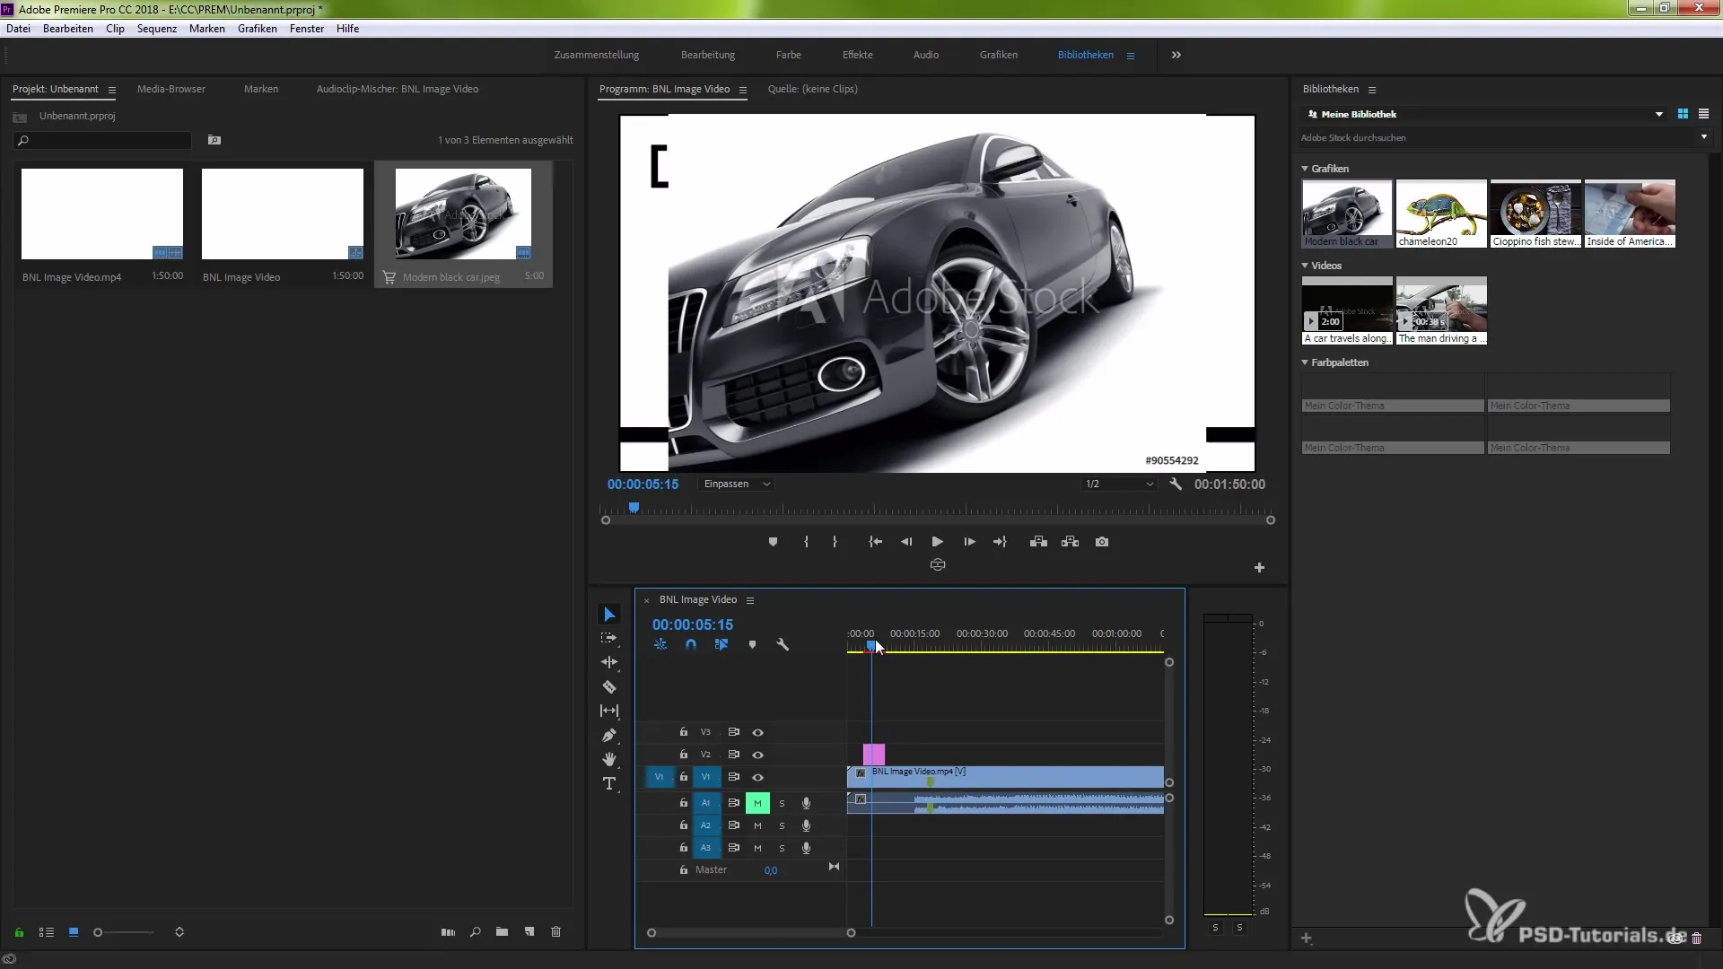Select the Type tool
This screenshot has height=969, width=1723.
609,783
